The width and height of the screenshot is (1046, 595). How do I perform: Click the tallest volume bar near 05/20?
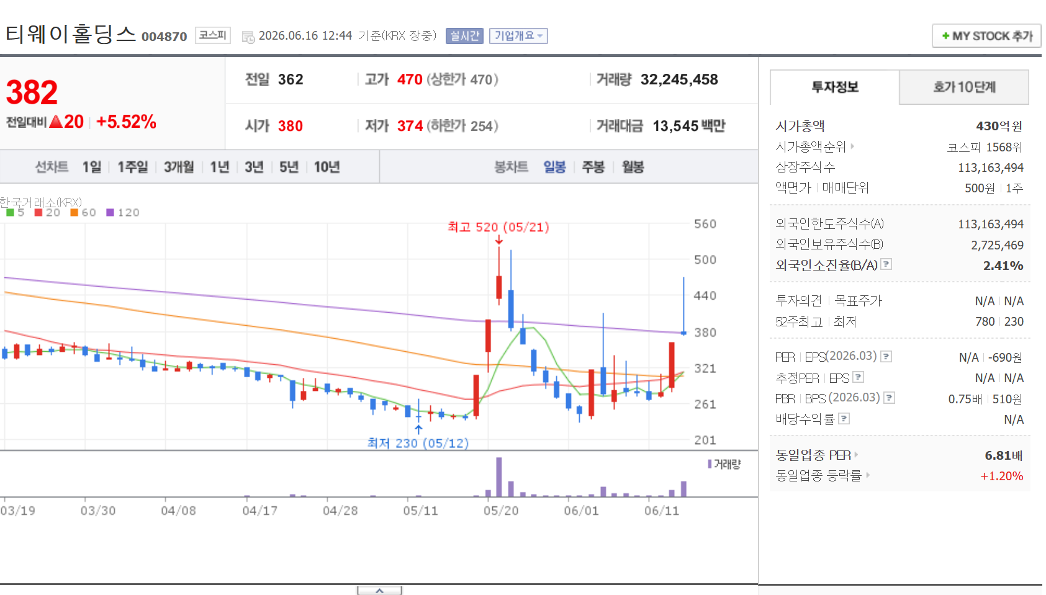(499, 477)
